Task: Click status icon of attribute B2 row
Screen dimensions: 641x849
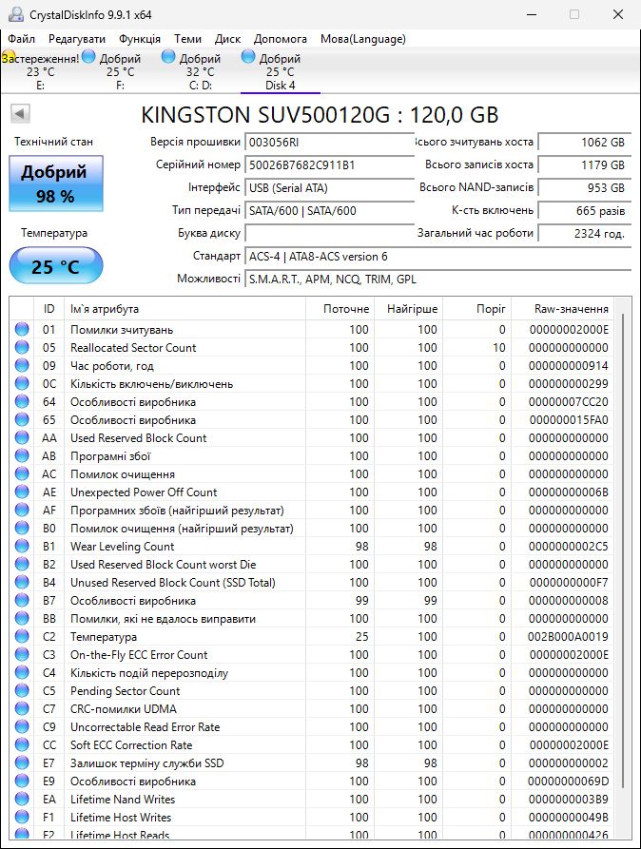Action: pyautogui.click(x=22, y=564)
